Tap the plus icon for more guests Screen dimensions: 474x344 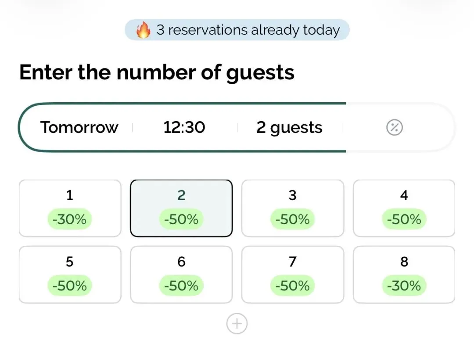(237, 324)
